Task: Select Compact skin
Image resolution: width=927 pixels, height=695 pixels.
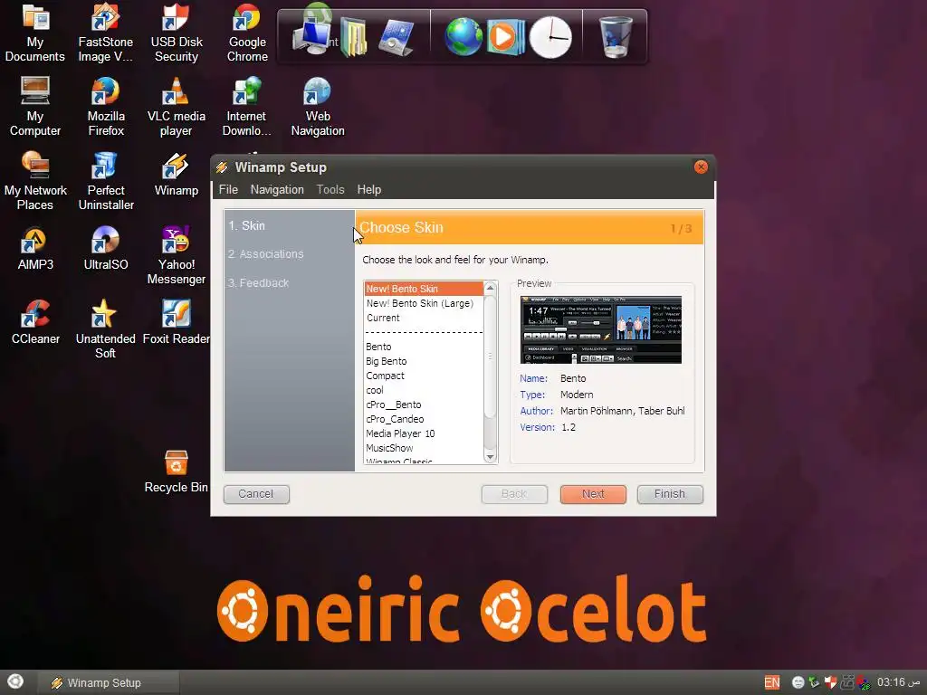Action: pyautogui.click(x=424, y=376)
